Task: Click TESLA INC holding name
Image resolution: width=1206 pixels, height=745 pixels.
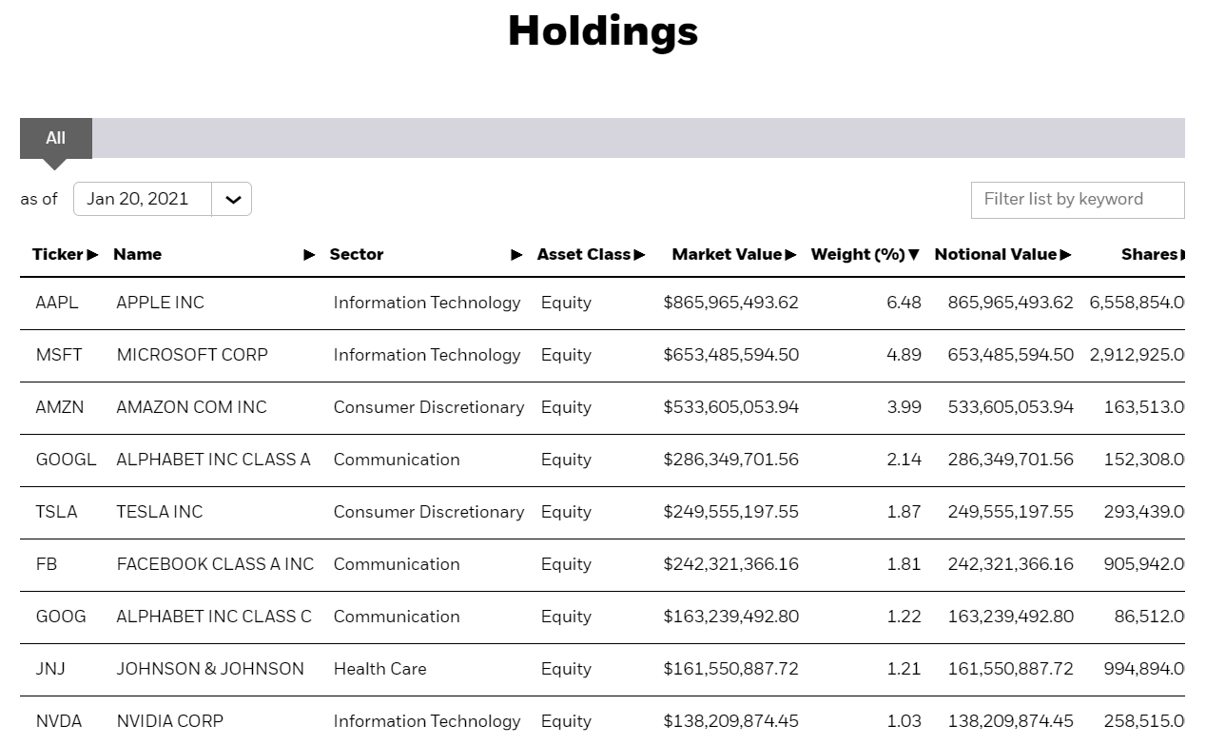Action: tap(160, 512)
